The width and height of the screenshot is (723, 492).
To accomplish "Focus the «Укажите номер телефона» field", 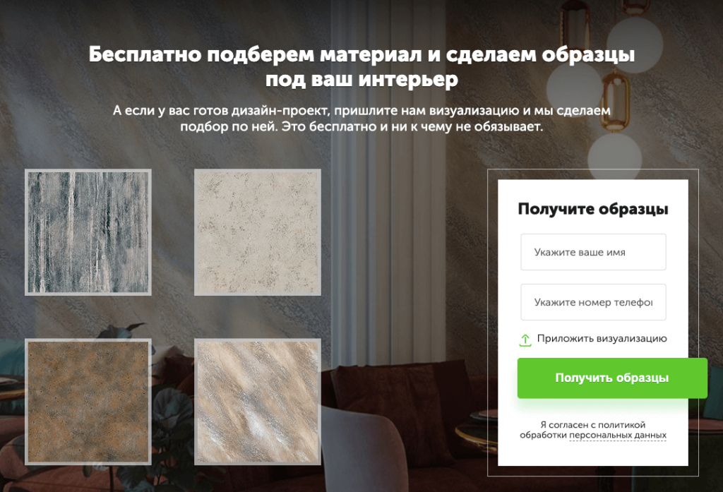I will [593, 302].
